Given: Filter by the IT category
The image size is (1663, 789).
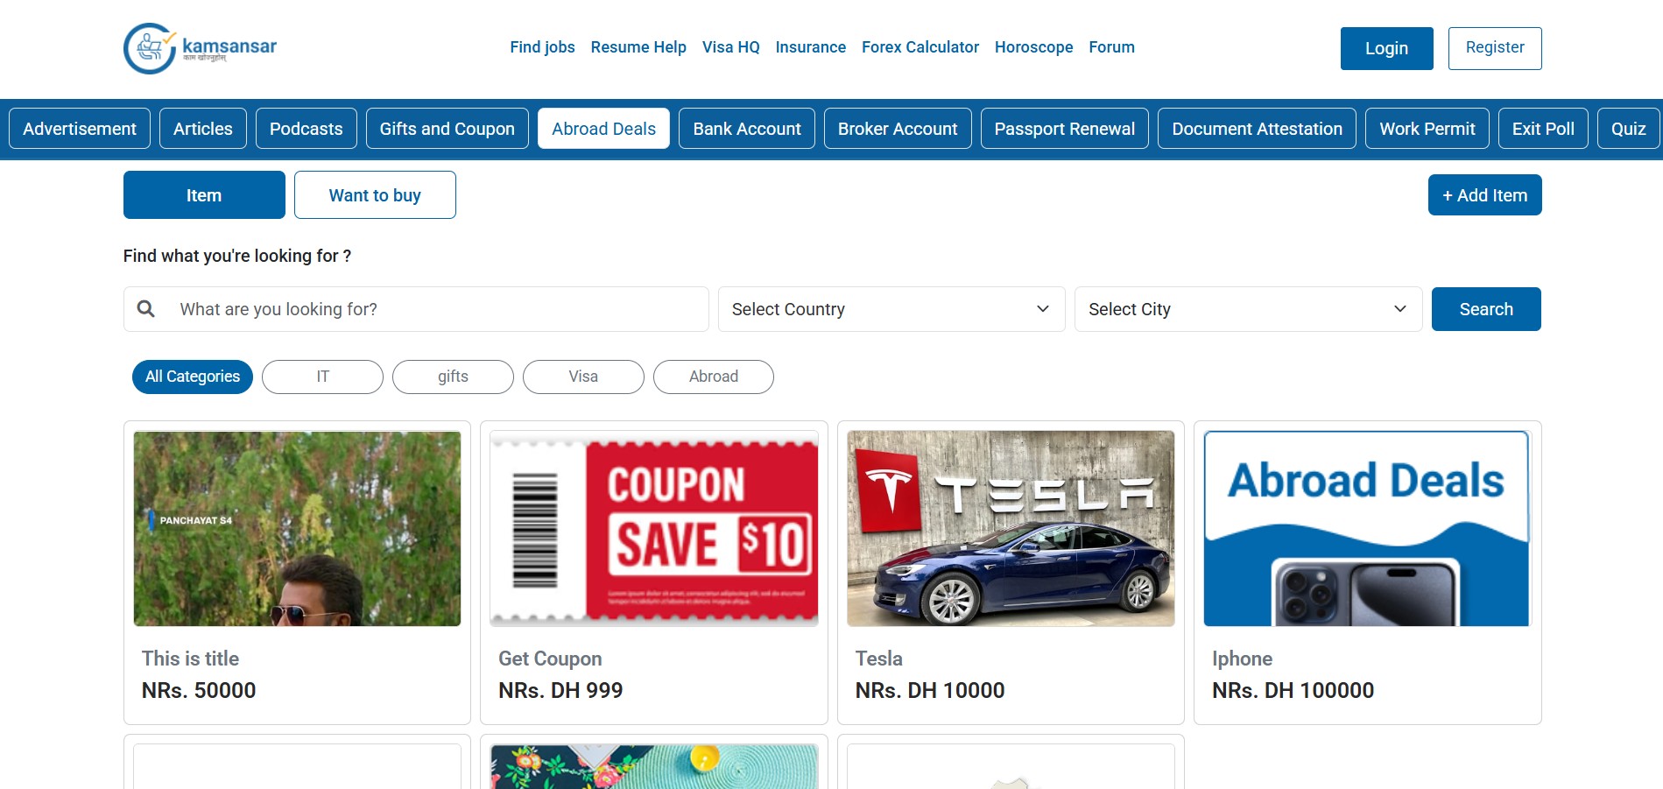Looking at the screenshot, I should click(x=322, y=377).
